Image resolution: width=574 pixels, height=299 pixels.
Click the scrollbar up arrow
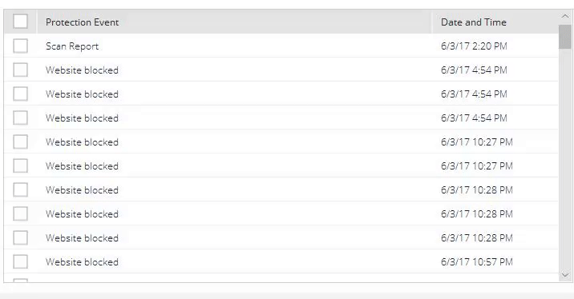[x=565, y=17]
